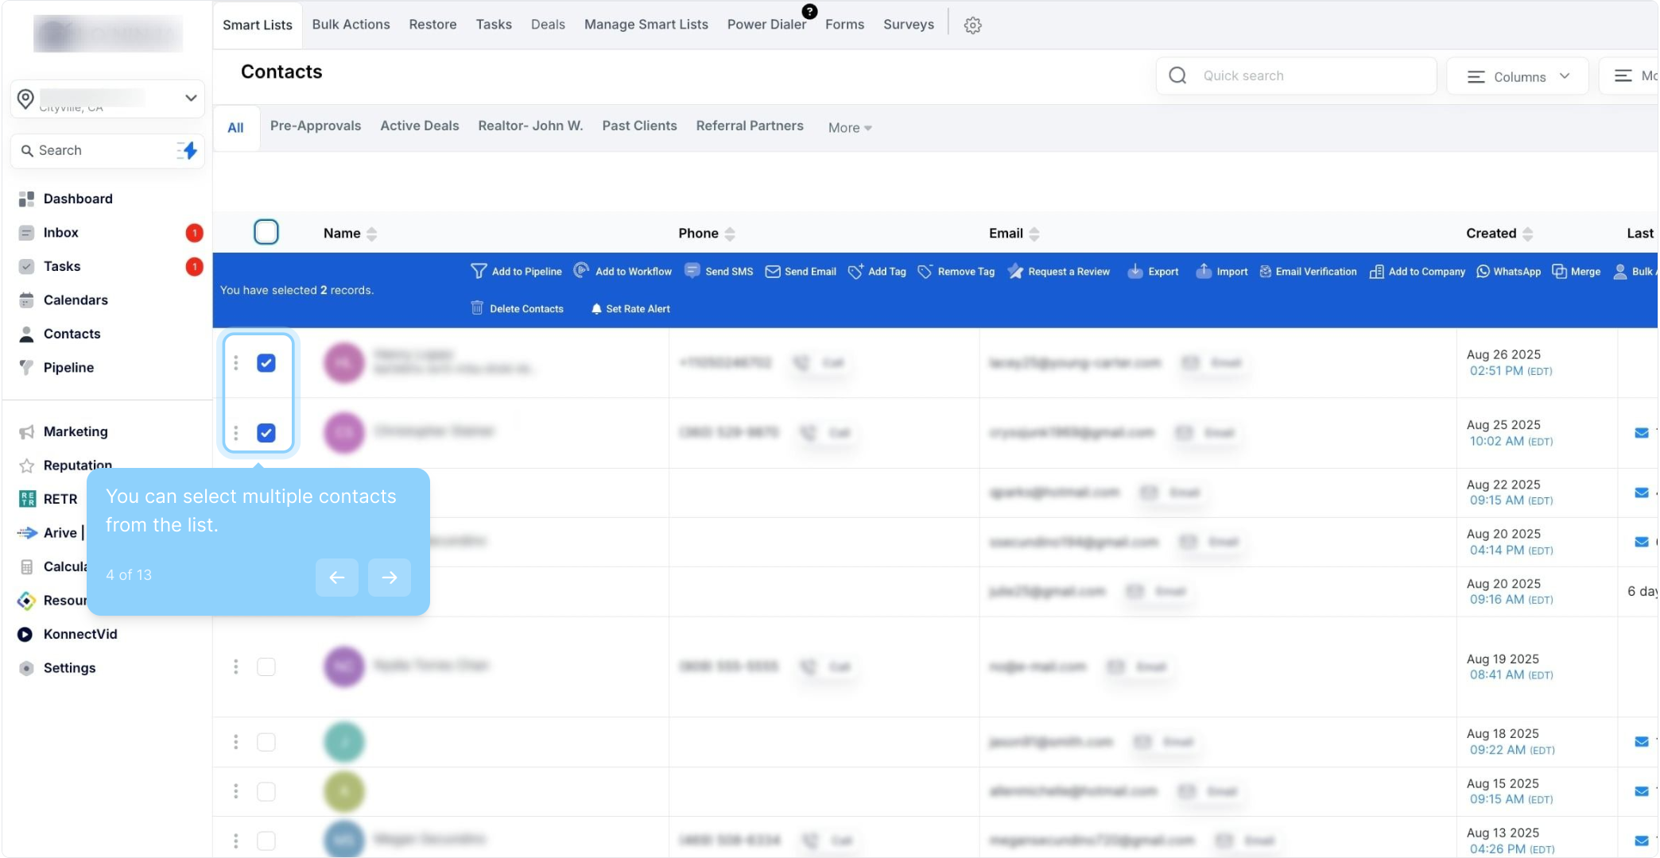1660x858 pixels.
Task: Click the Set Rate Alert bell icon
Action: click(x=596, y=309)
